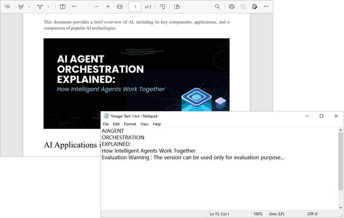Open more tools ellipsis left of zoom controls
The height and width of the screenshot is (218, 344).
pyautogui.click(x=74, y=6)
